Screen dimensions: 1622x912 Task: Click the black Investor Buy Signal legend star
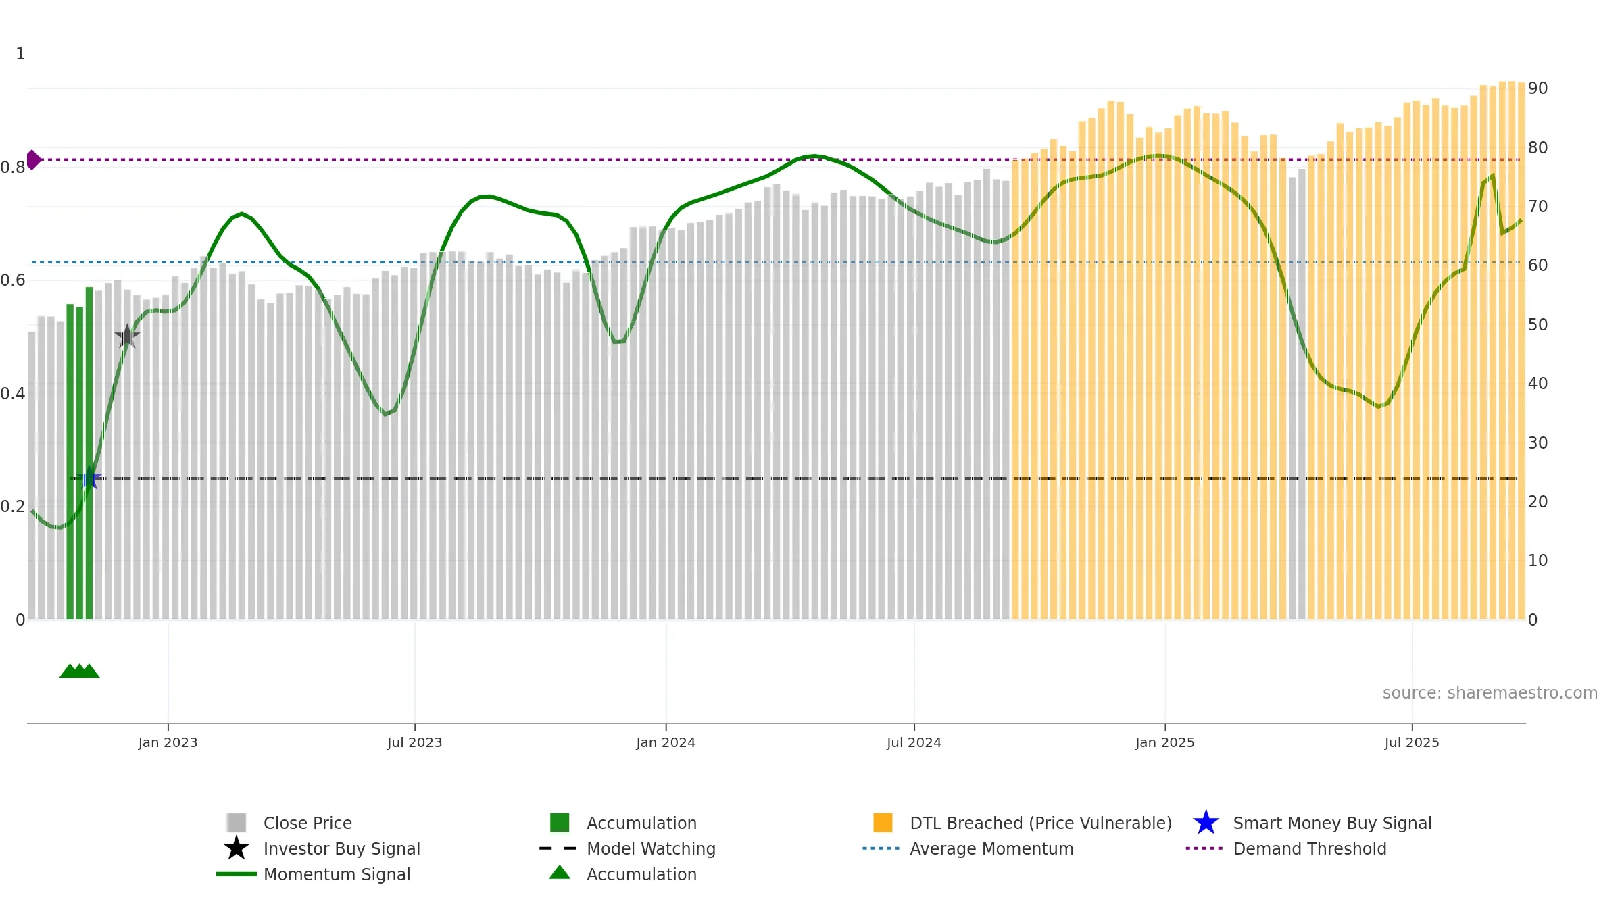[237, 848]
